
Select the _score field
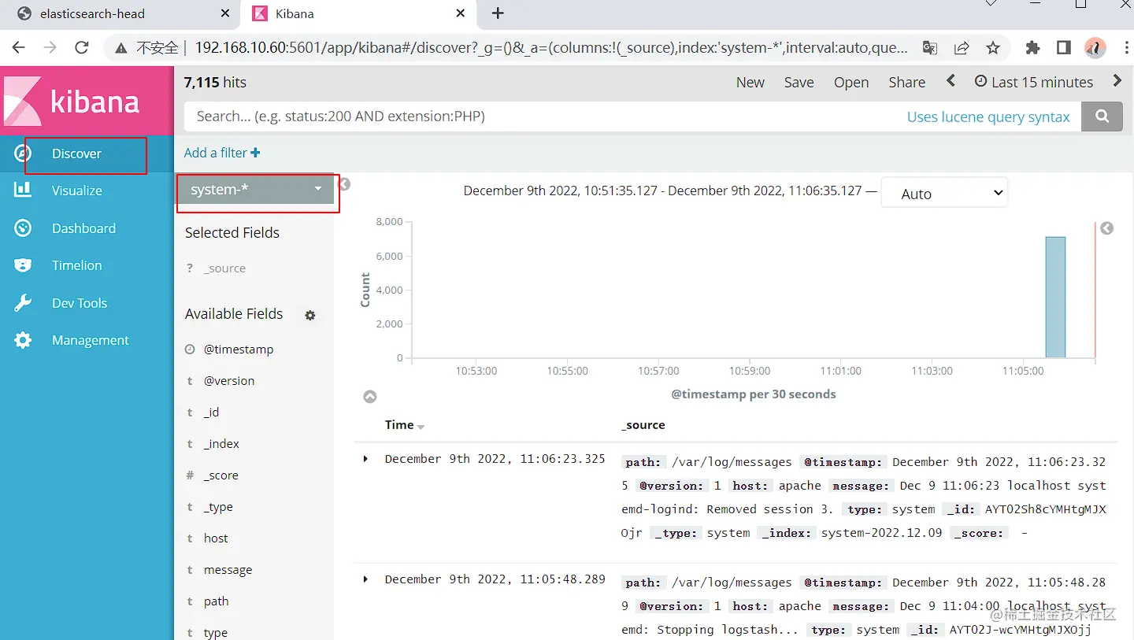coord(221,475)
